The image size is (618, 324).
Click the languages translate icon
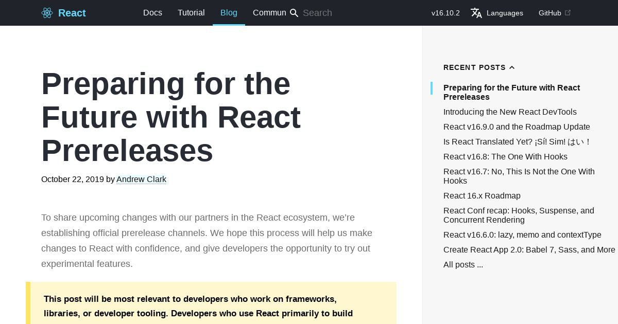tap(476, 13)
